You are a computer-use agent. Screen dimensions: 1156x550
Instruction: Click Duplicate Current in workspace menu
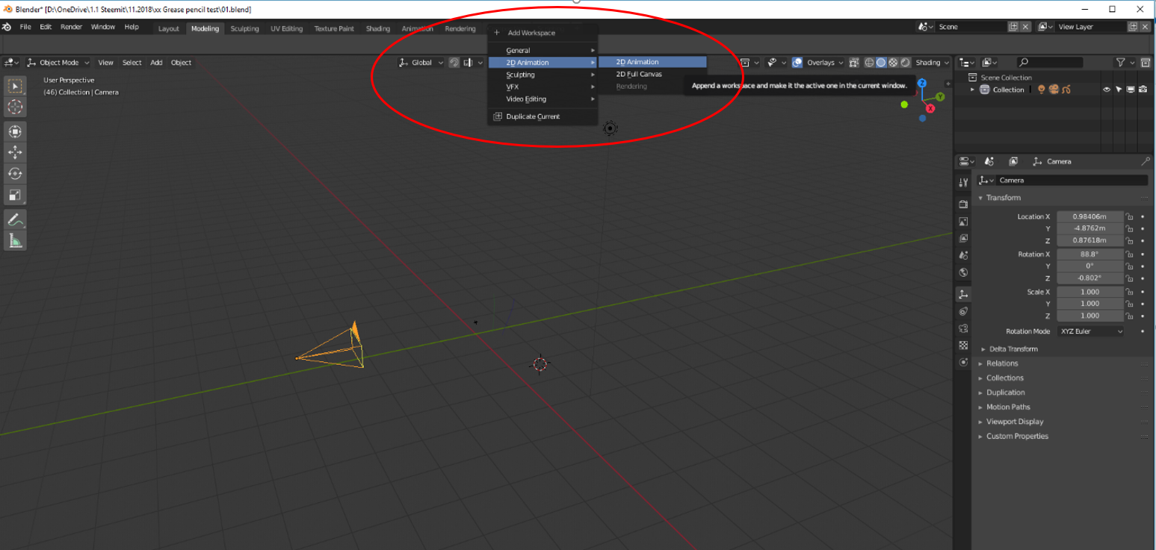[x=543, y=116]
